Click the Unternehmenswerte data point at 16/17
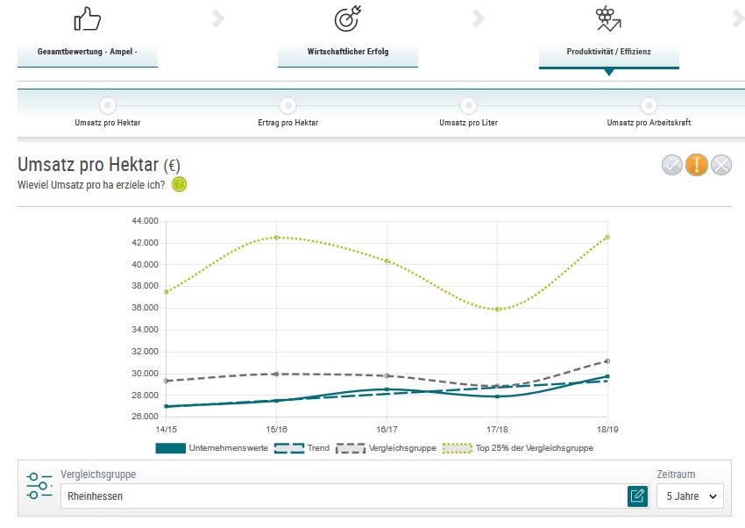Viewport: 745px width, 528px height. [387, 389]
